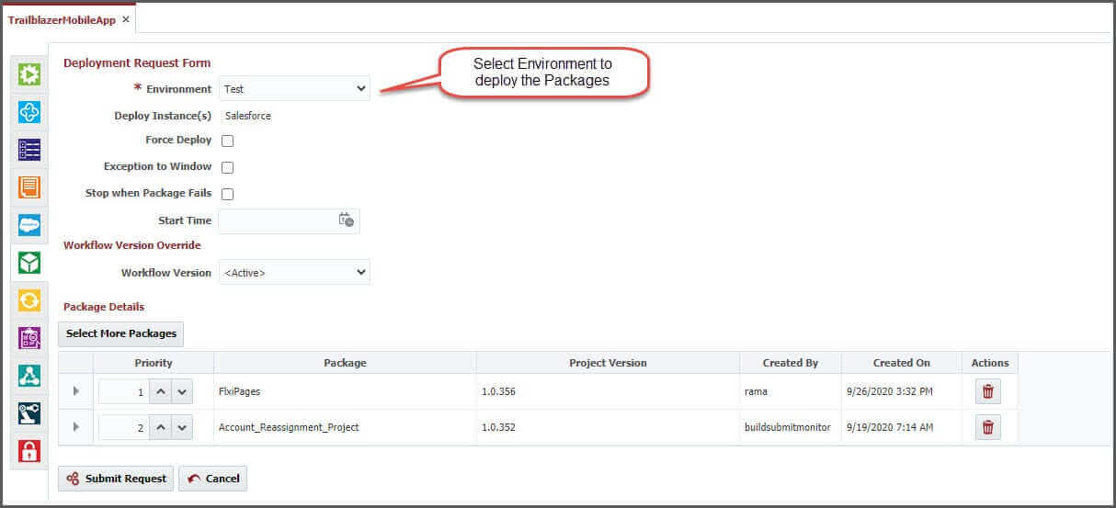Image resolution: width=1116 pixels, height=508 pixels.
Task: Click the buildsubmitmonitor creator cell
Action: coord(791,427)
